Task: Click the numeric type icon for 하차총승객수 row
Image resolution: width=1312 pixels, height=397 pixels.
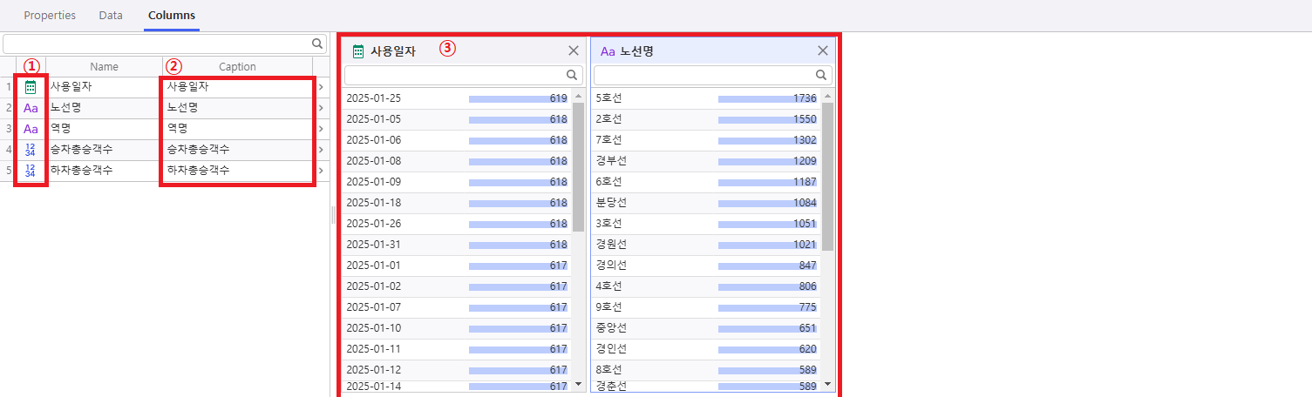Action: [31, 171]
